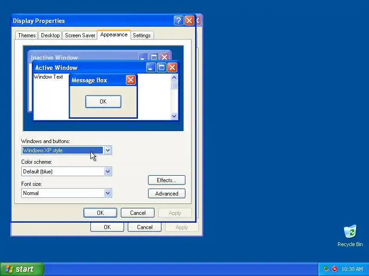Expand the Color scheme dropdown arrow
Image resolution: width=369 pixels, height=276 pixels.
(x=107, y=171)
